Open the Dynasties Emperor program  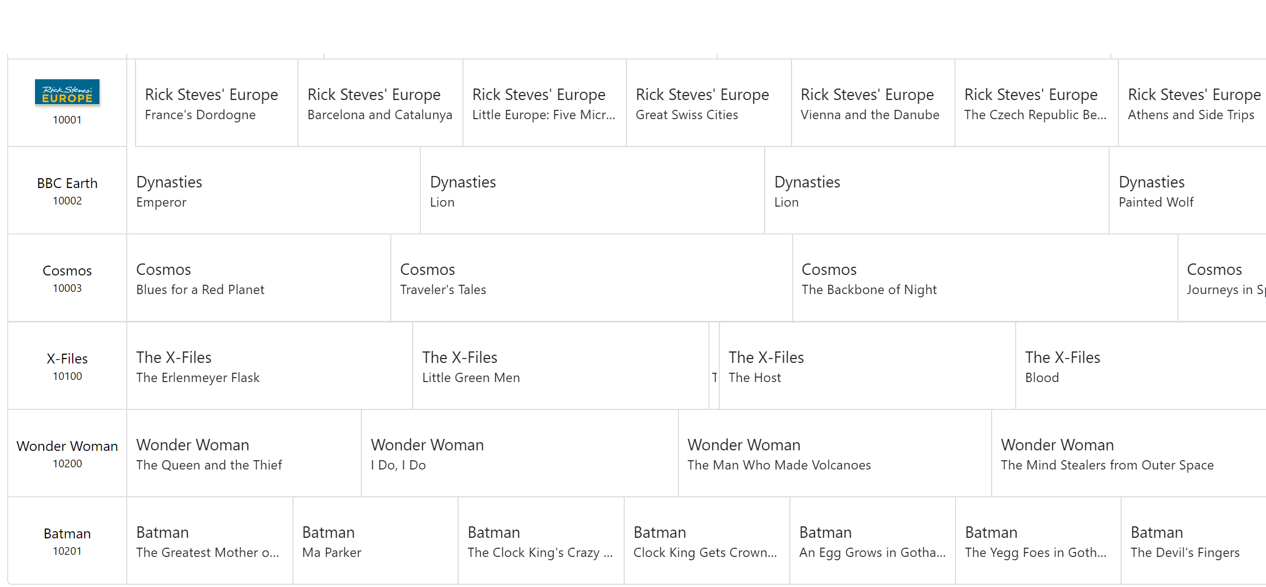click(273, 191)
